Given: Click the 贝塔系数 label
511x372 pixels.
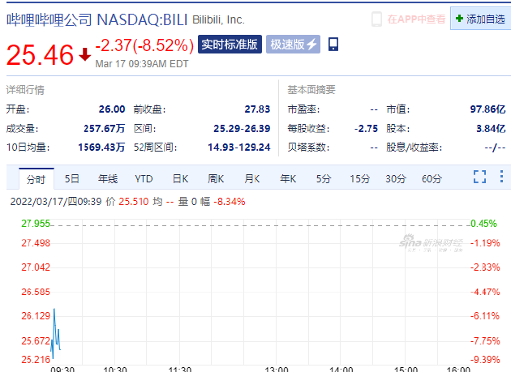Looking at the screenshot, I should pos(308,148).
